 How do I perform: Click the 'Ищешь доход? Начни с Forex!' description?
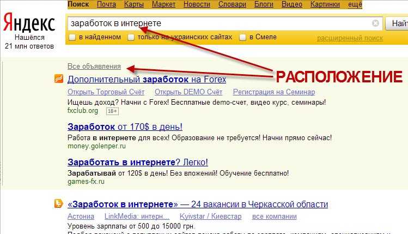tap(197, 102)
